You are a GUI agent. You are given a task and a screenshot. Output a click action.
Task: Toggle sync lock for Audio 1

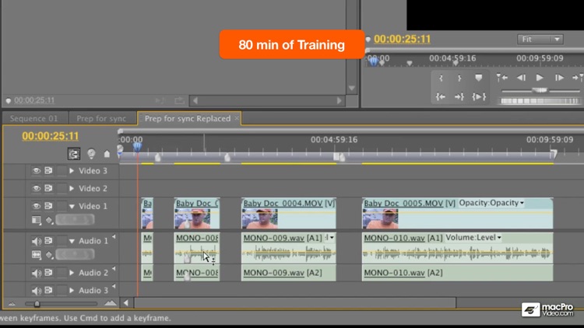pos(48,241)
